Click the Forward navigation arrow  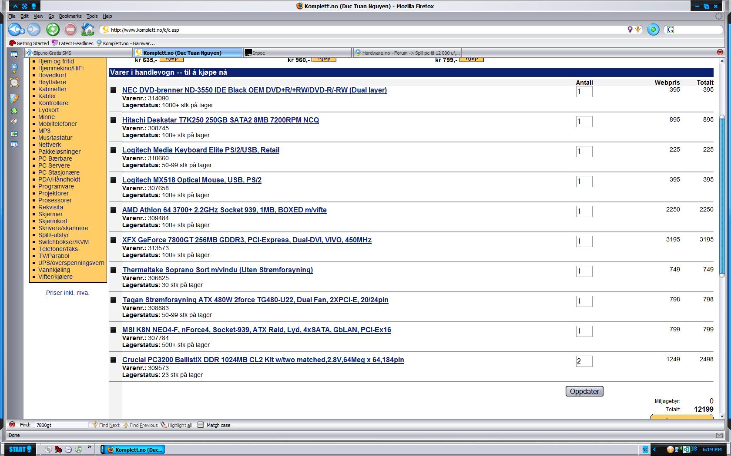pos(34,30)
